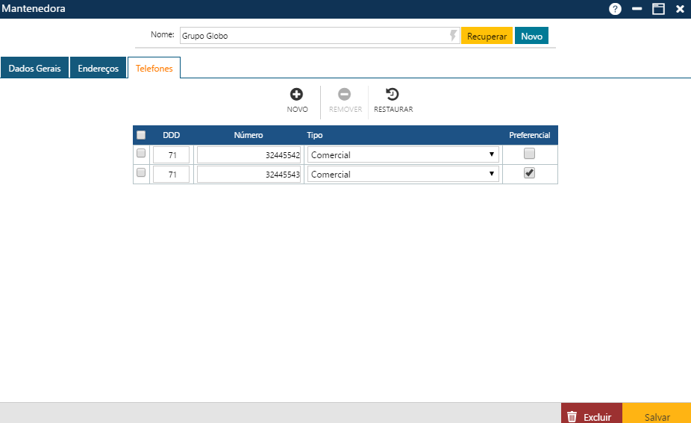Screen dimensions: 691x423
Task: Click the trash icon on Excluir
Action: (572, 417)
